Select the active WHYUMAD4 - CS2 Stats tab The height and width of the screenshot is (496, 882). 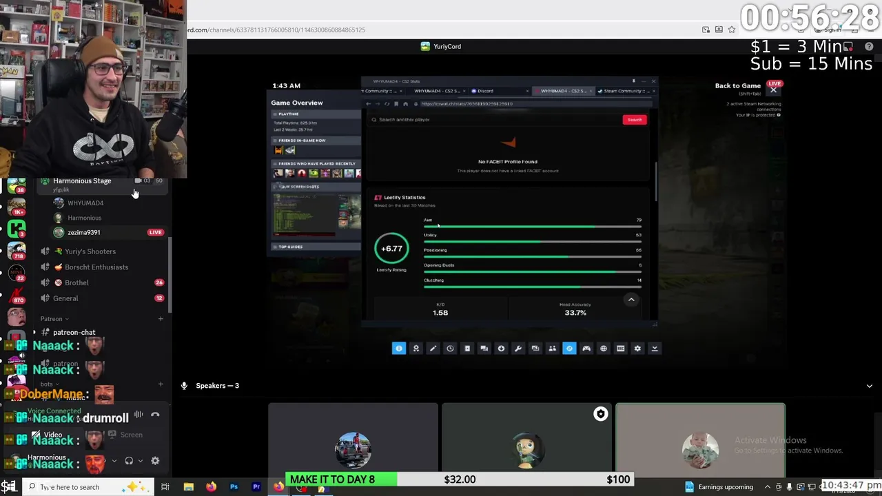point(564,91)
